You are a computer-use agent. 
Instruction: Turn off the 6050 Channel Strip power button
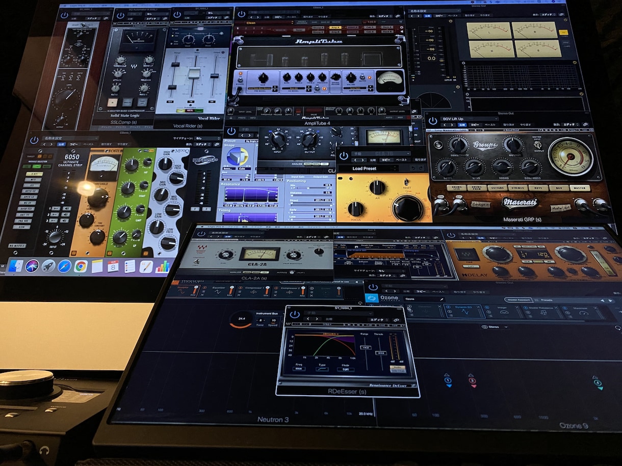click(34, 140)
